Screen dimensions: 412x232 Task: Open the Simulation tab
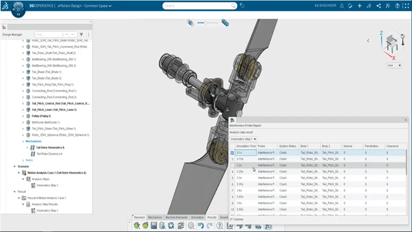[197, 217]
